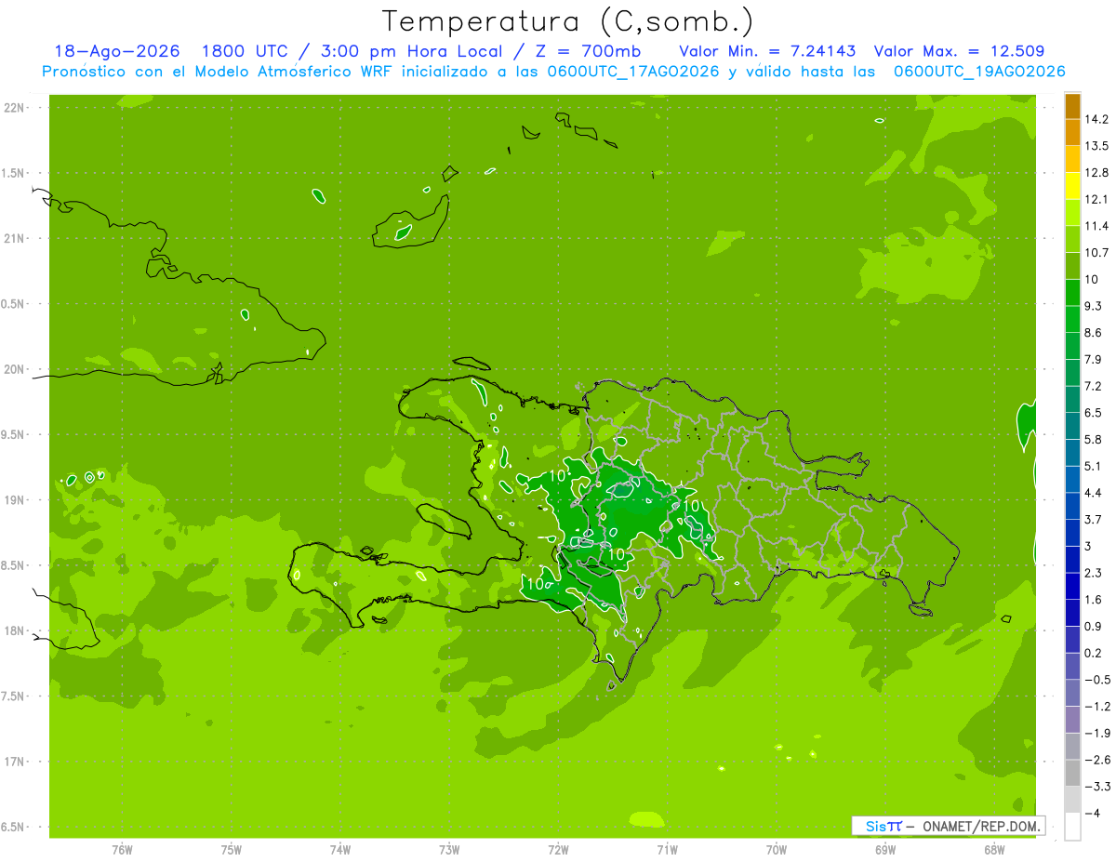Image resolution: width=1116 pixels, height=862 pixels.
Task: Click the "8.5N" latitude label
Action: point(14,565)
